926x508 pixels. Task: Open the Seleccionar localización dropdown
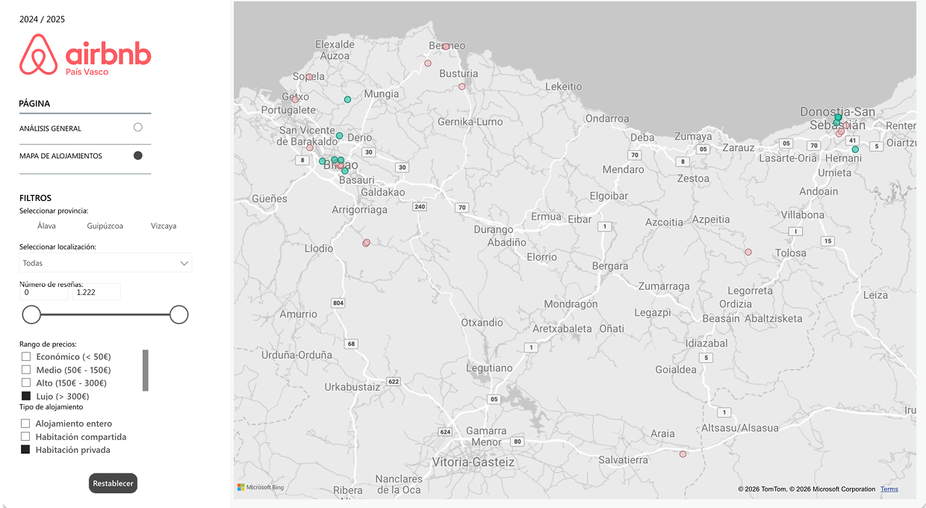pyautogui.click(x=105, y=263)
